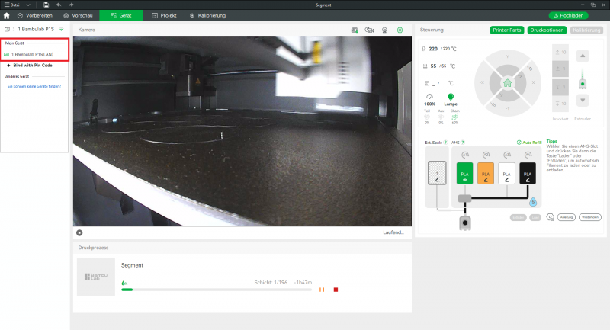
Task: Toggle the Auto Refill option
Action: (530, 143)
